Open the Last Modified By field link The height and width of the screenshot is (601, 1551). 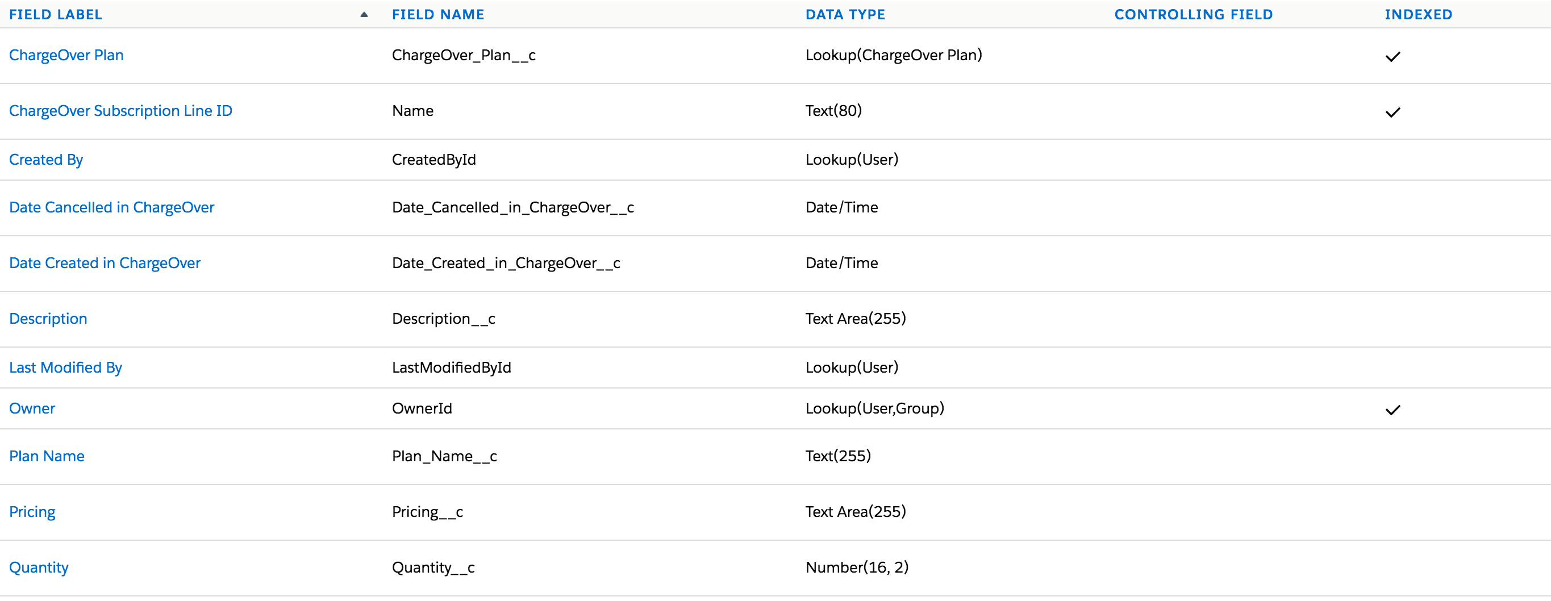66,368
